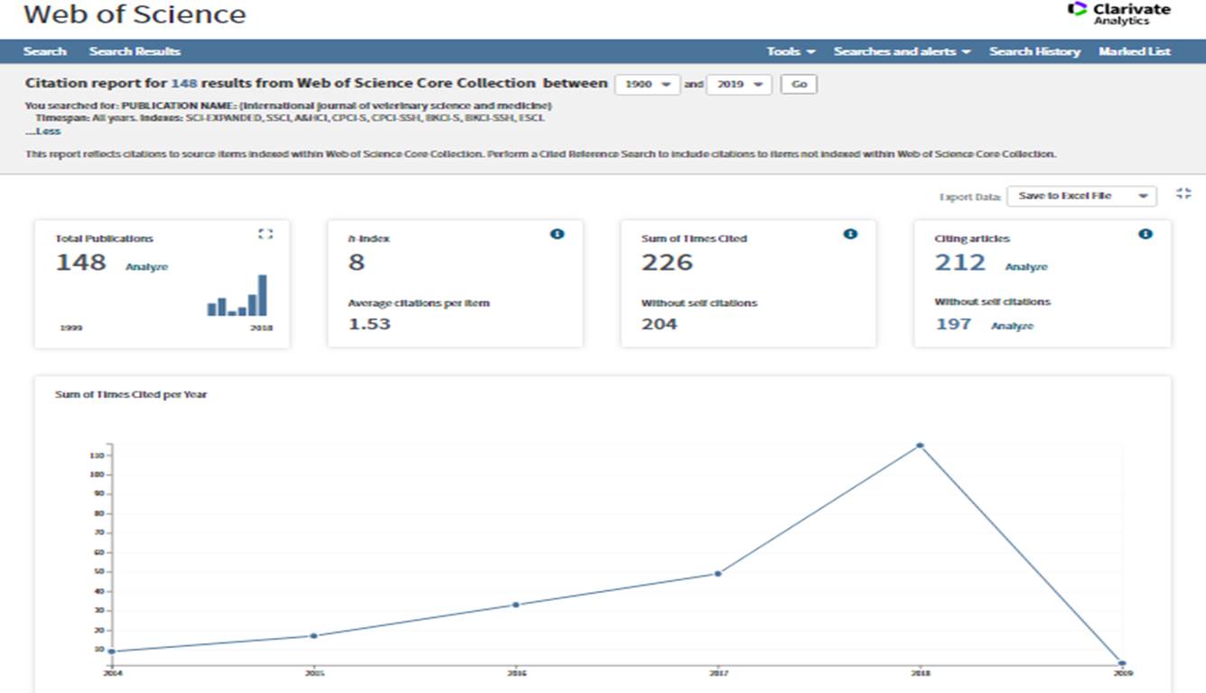Click the Sum of Times Cited info icon
Screen dimensions: 1206x693
(850, 234)
